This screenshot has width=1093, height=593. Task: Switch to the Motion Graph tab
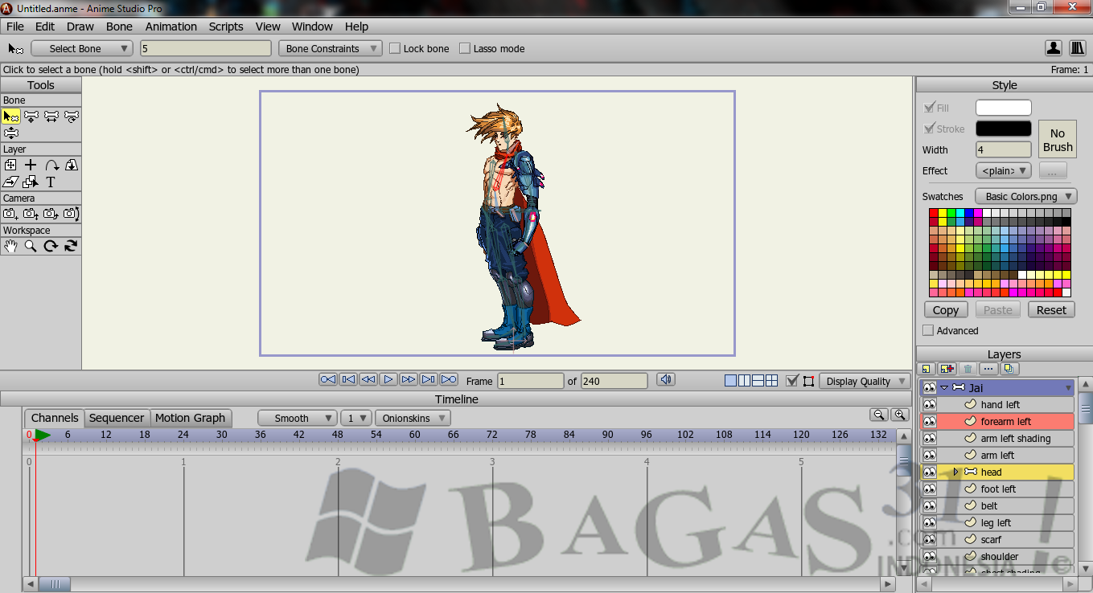[191, 418]
